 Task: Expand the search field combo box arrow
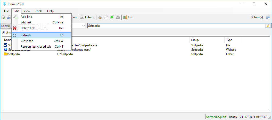coord(84,26)
